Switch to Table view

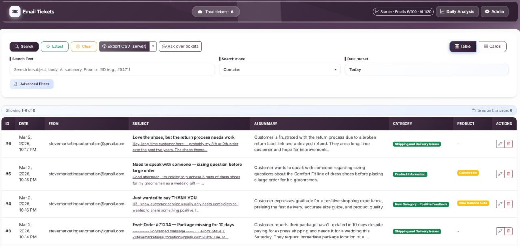[x=462, y=47]
